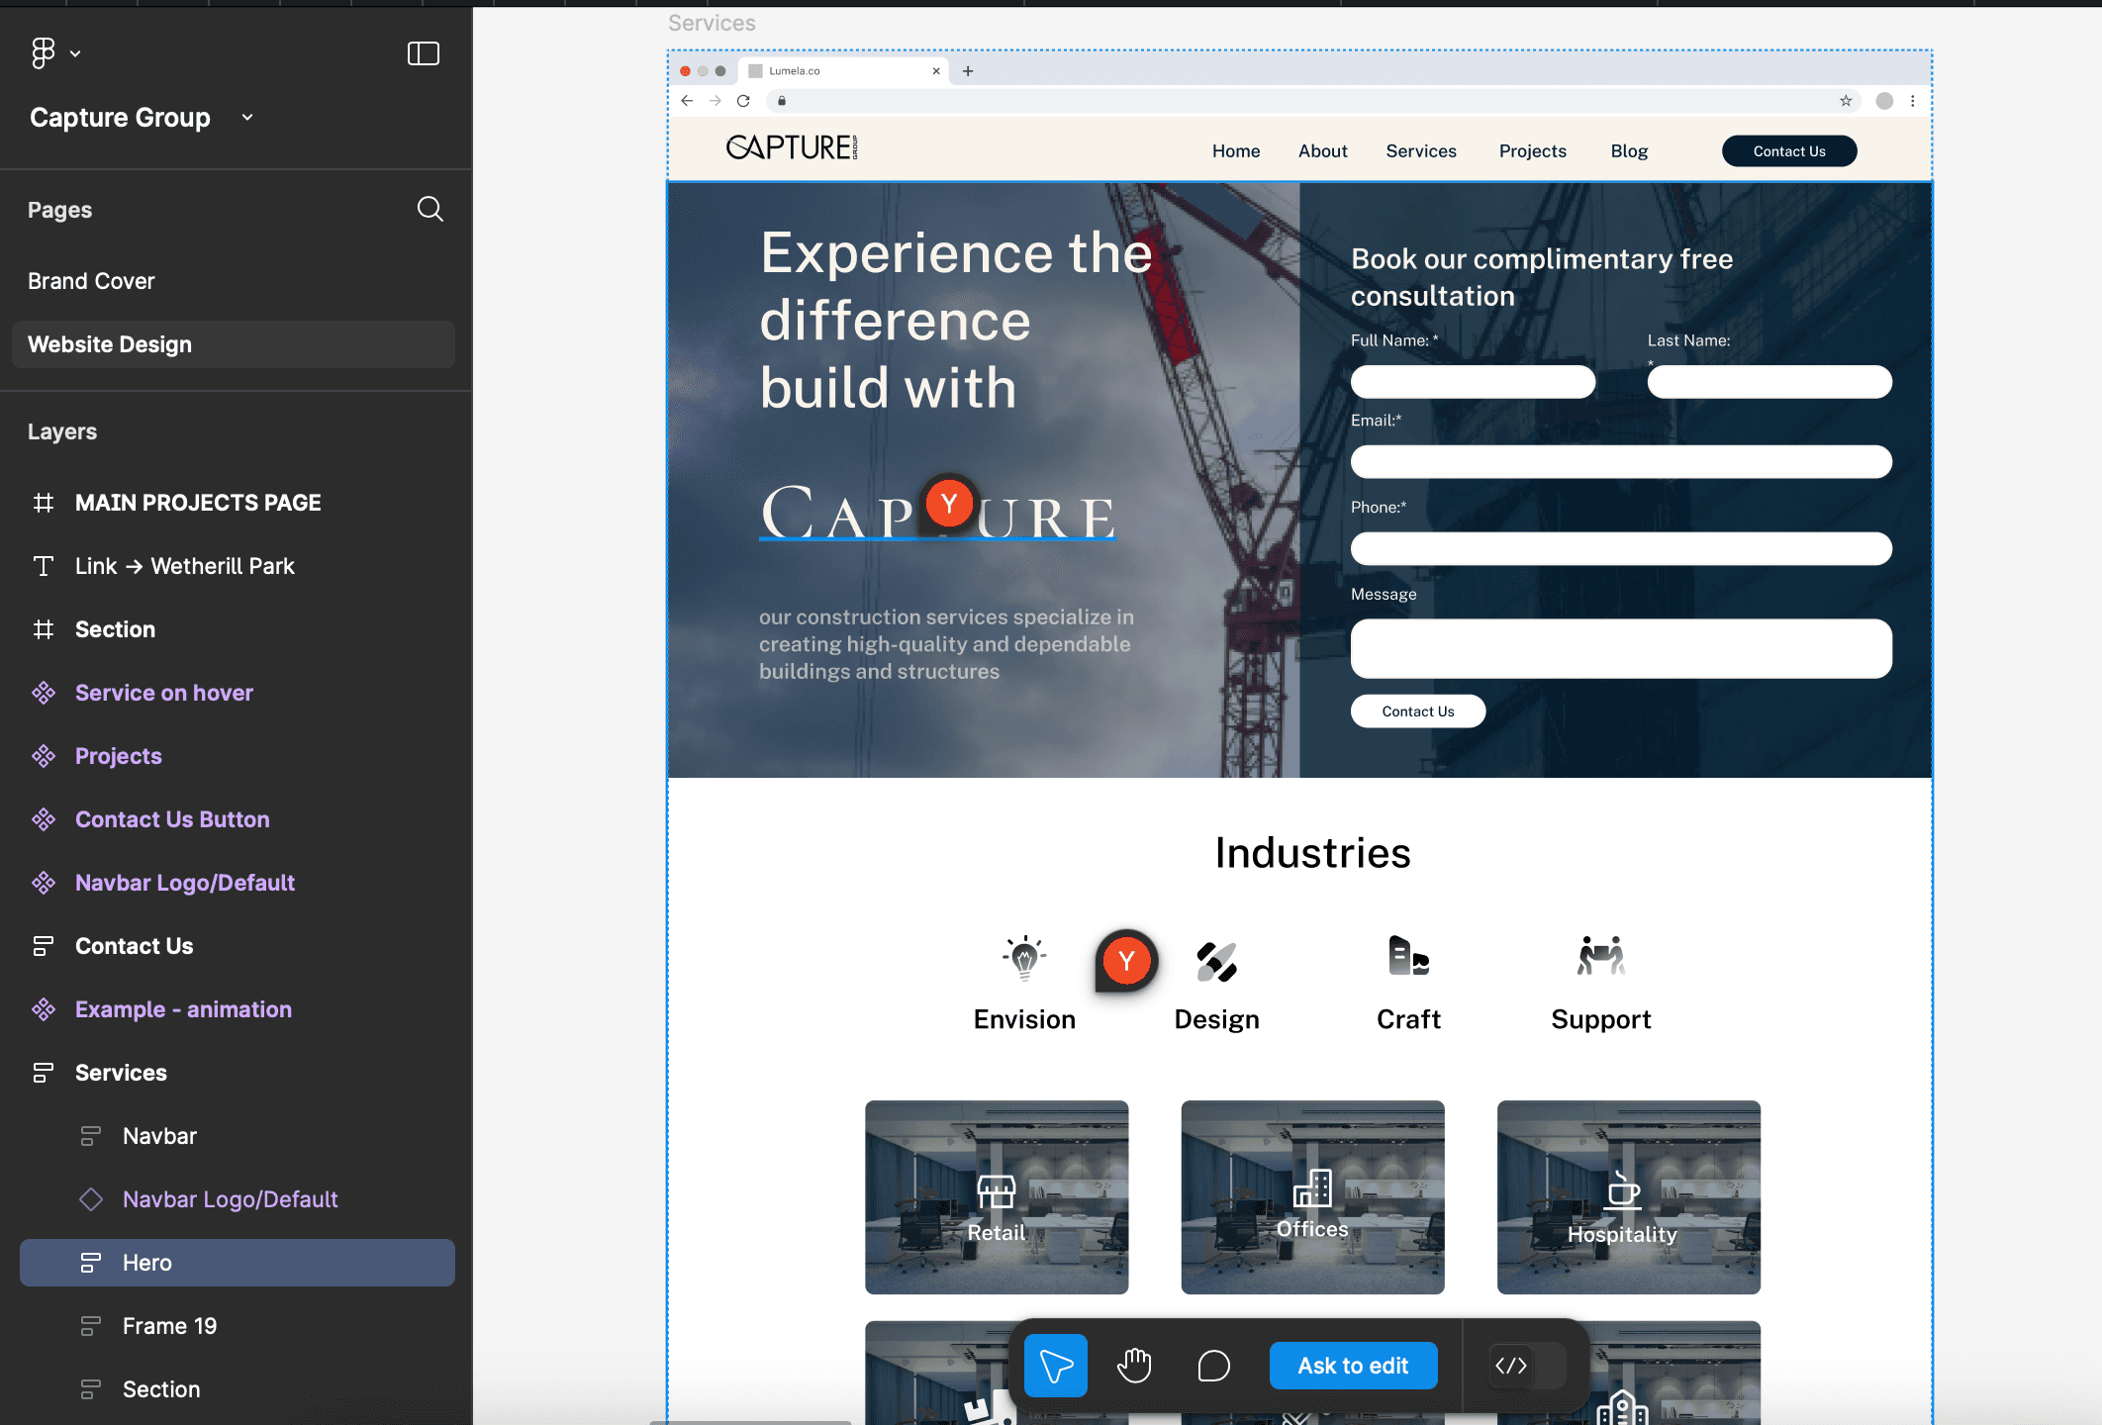Switch to the Website Design page

234,344
